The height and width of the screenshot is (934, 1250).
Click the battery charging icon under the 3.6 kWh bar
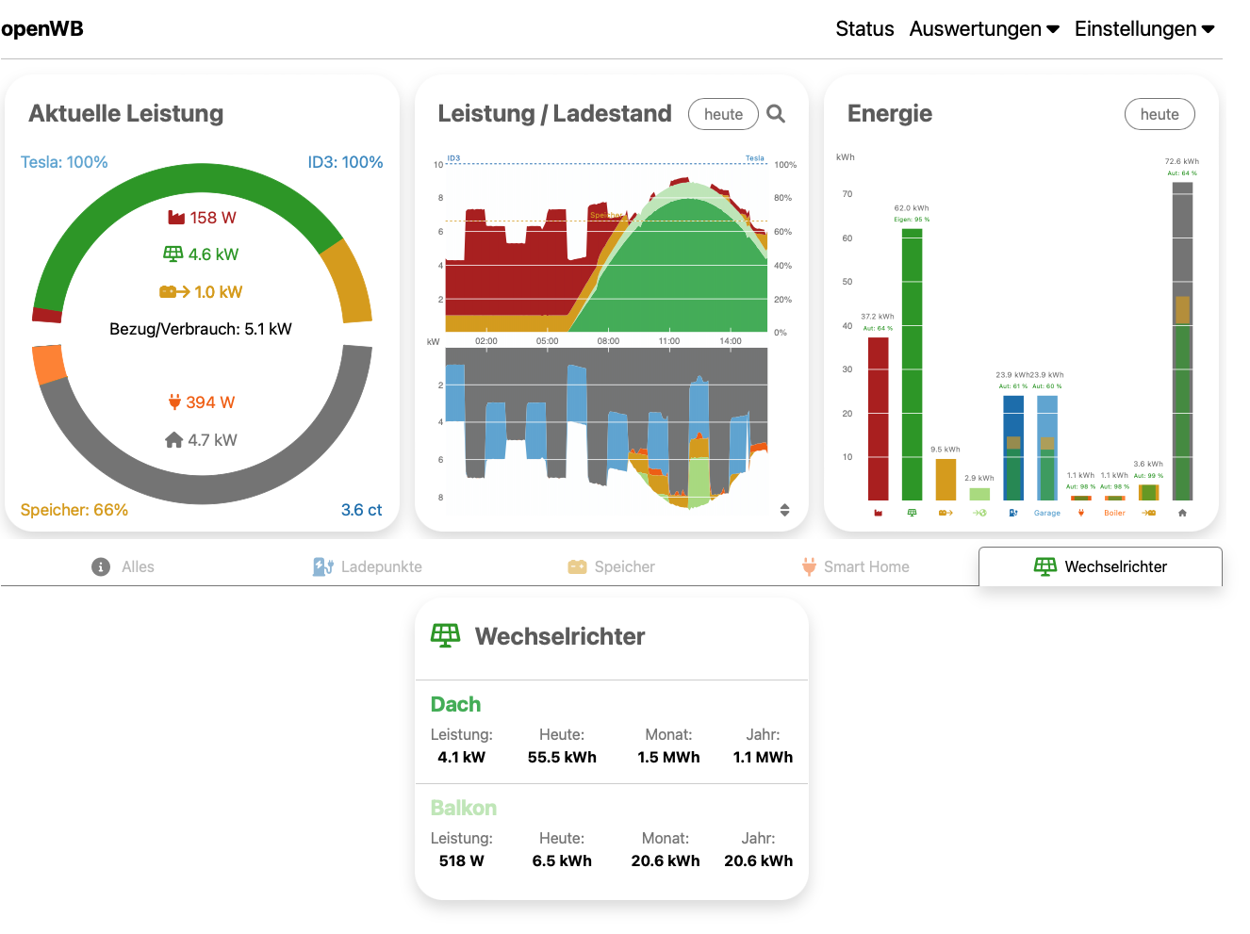point(1148,513)
